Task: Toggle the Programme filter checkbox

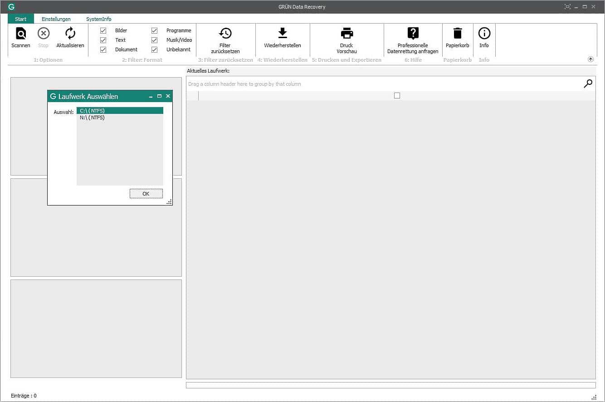Action: (154, 30)
